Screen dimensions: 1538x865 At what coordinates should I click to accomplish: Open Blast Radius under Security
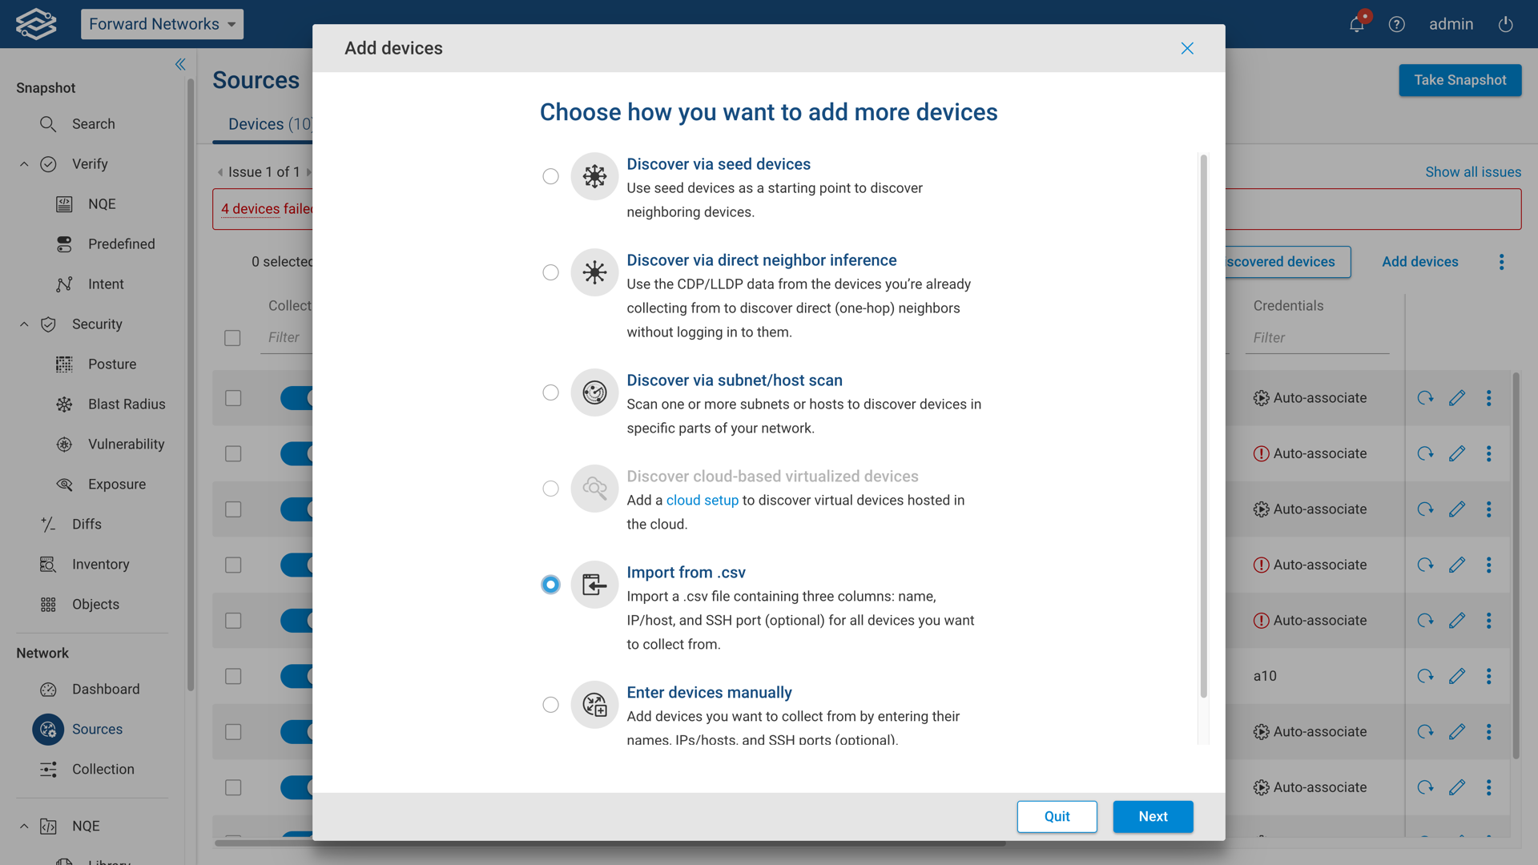(126, 404)
